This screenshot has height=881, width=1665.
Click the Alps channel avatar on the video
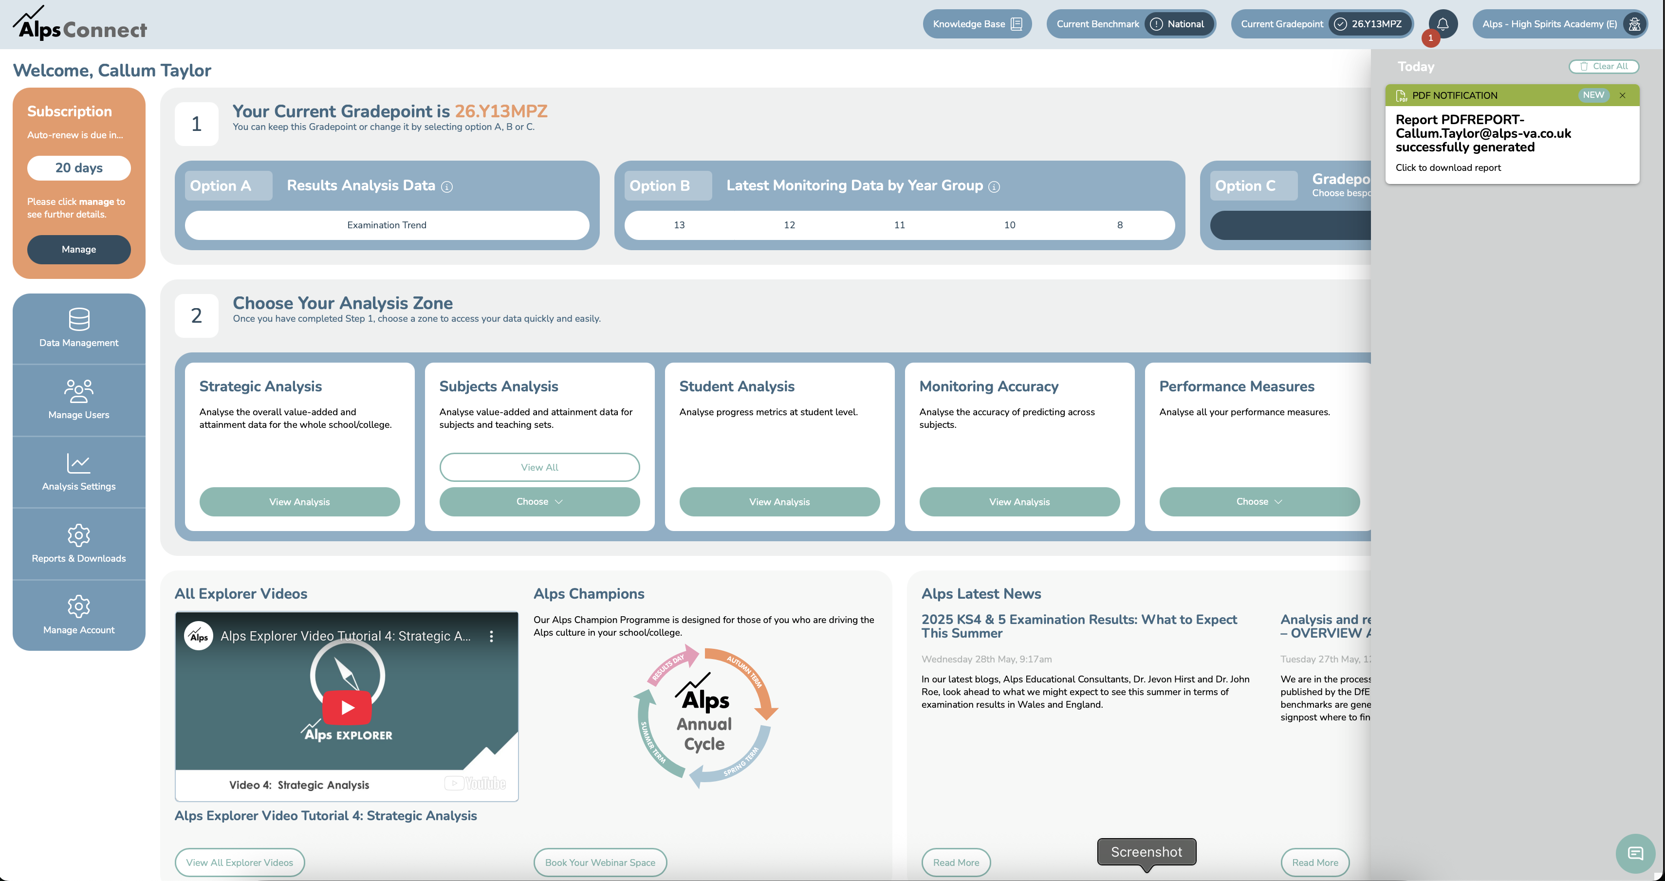point(199,636)
